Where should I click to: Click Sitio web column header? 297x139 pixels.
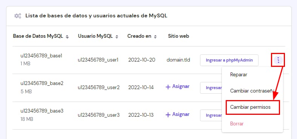[179, 36]
